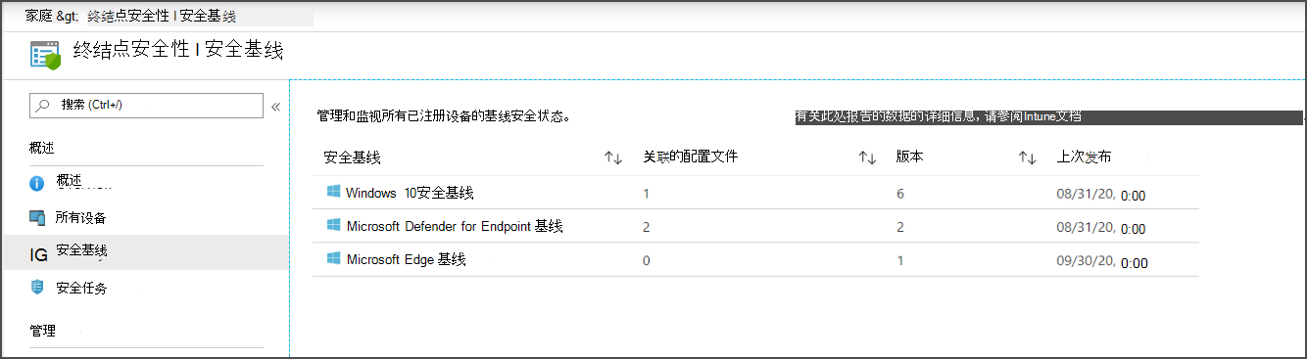Click 关联的配置文件 column header
Screen dimensions: 1307x359
(x=690, y=157)
